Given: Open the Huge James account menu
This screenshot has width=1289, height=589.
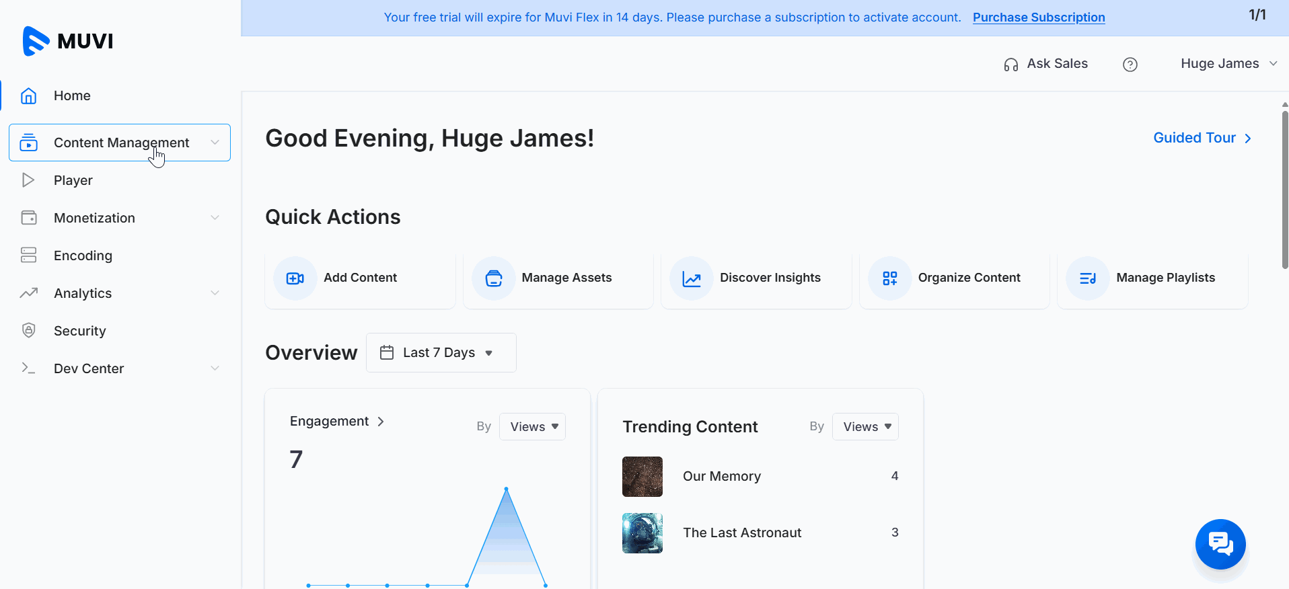Looking at the screenshot, I should pyautogui.click(x=1228, y=64).
